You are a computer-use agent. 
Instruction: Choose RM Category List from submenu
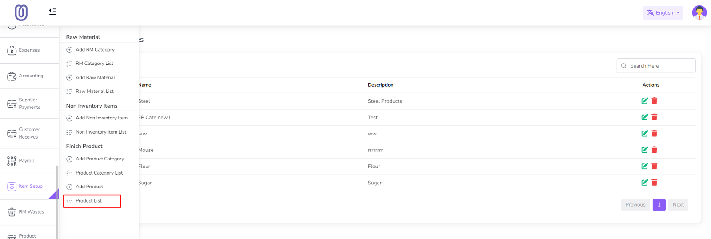click(x=94, y=64)
